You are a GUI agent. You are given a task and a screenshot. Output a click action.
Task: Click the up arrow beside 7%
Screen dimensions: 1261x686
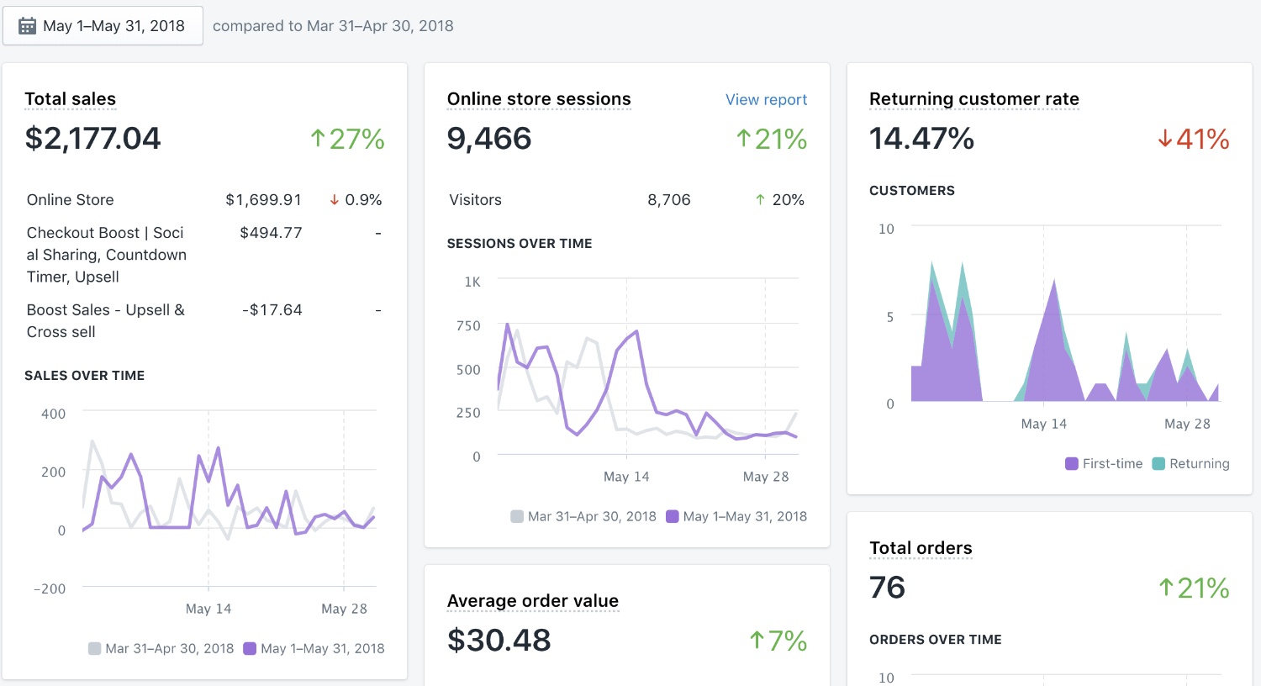(x=757, y=641)
